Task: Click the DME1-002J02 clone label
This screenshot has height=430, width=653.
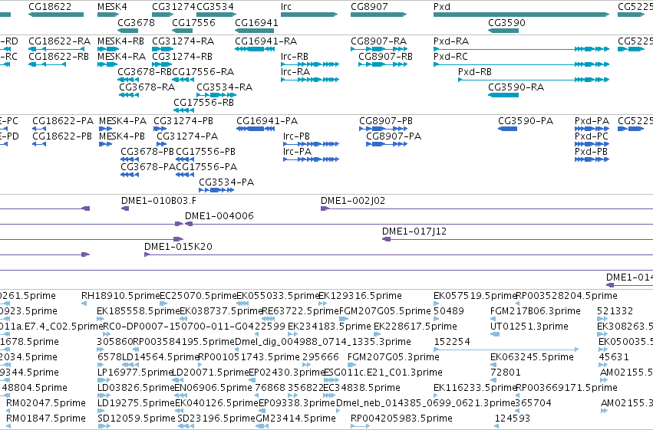Action: [353, 201]
